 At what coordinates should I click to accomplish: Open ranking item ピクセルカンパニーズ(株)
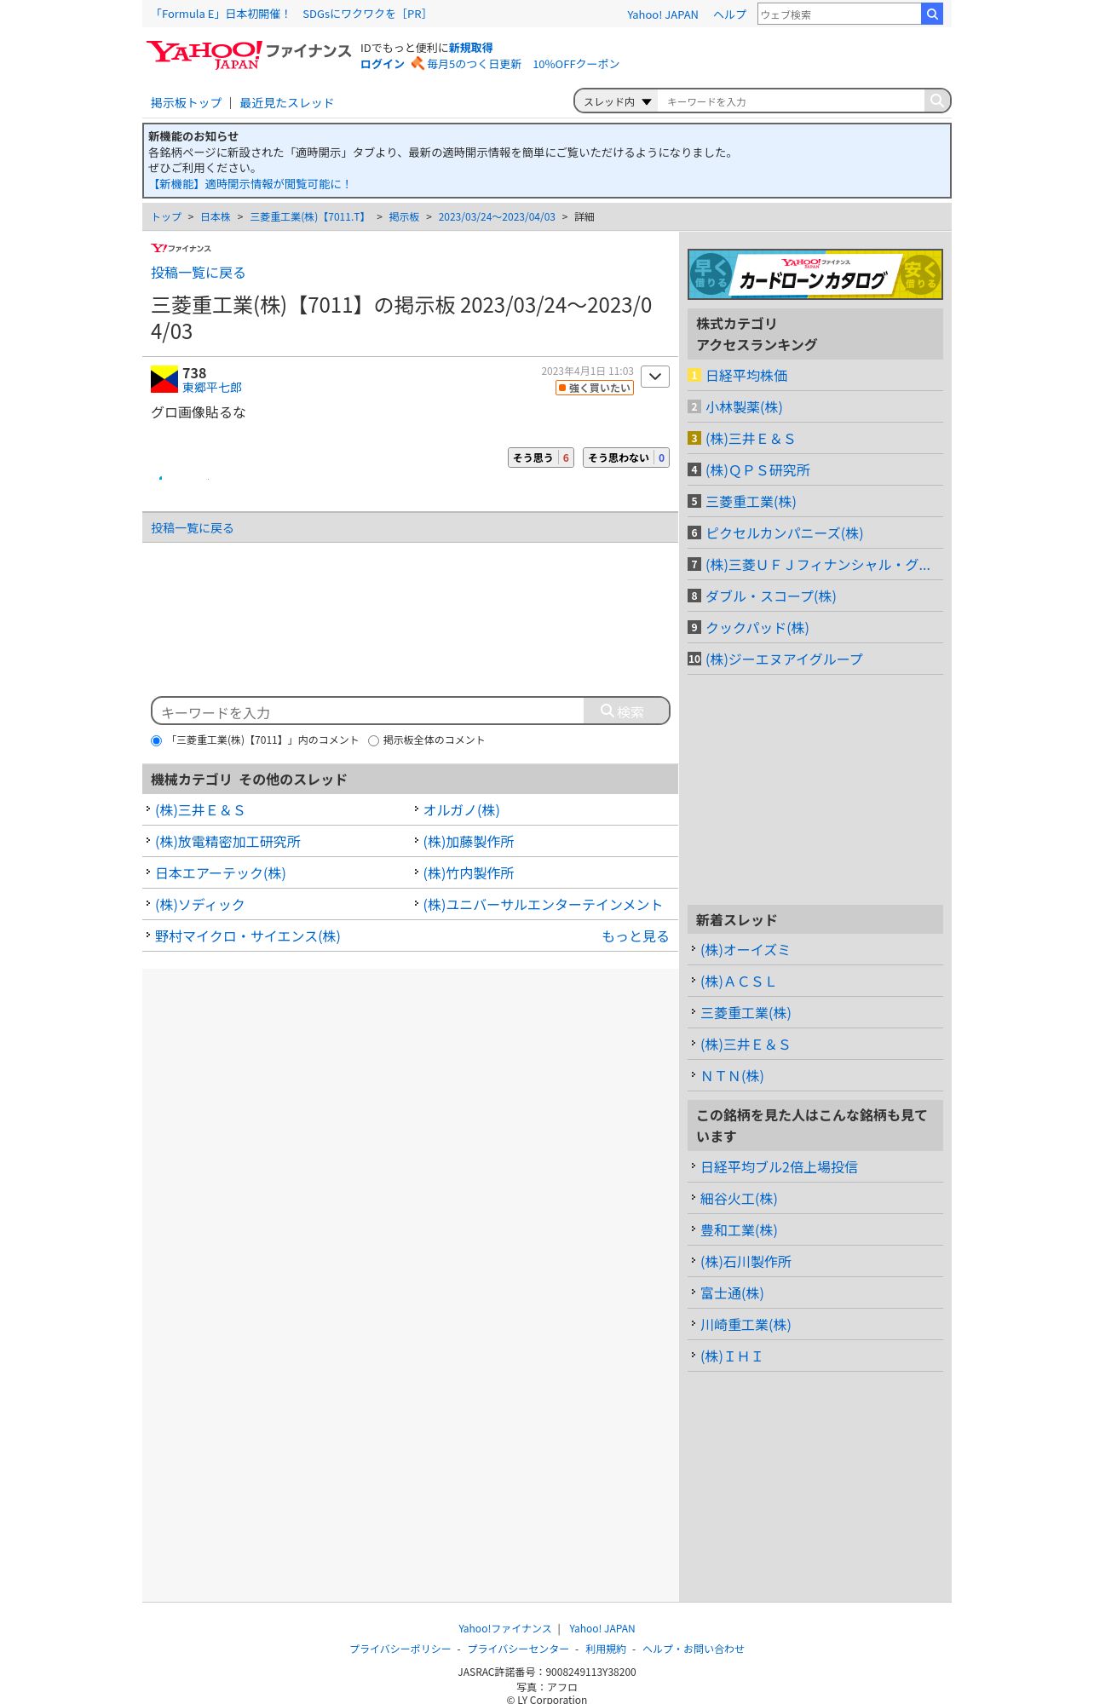tap(784, 533)
